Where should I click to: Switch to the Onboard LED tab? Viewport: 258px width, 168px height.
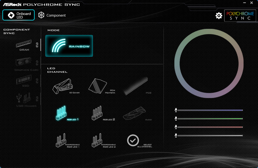tap(19, 15)
